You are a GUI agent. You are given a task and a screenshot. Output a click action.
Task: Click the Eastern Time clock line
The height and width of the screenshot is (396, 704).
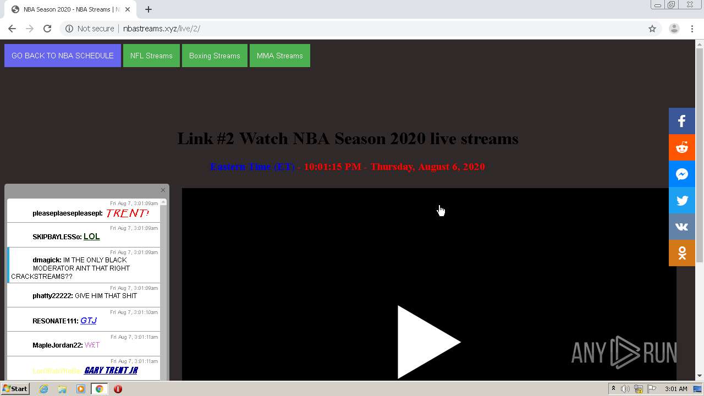348,167
